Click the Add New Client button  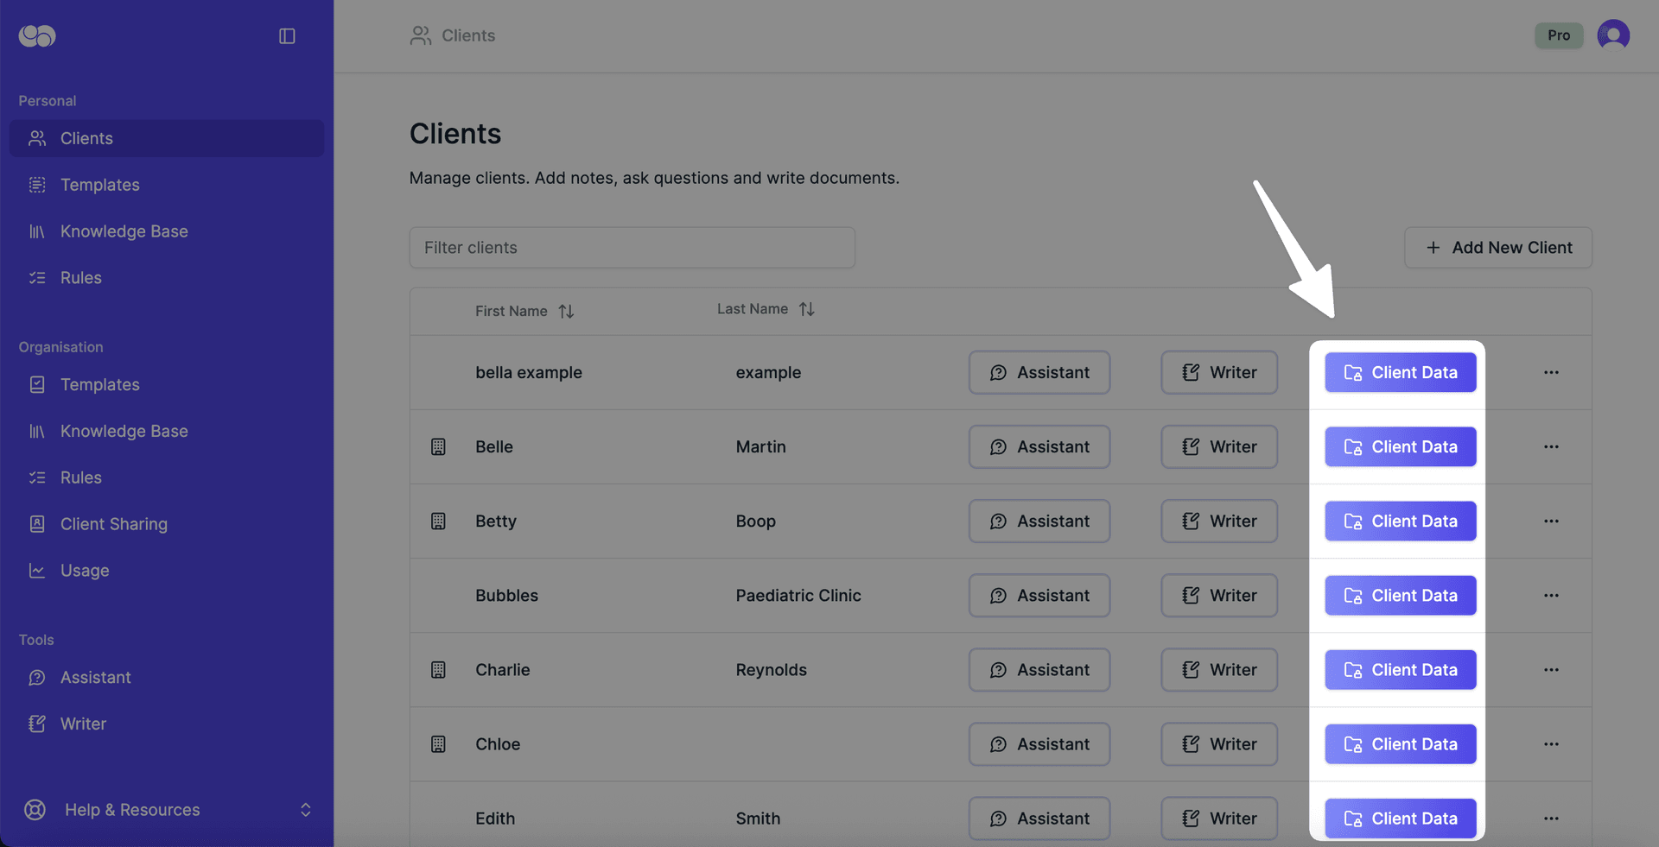1498,248
